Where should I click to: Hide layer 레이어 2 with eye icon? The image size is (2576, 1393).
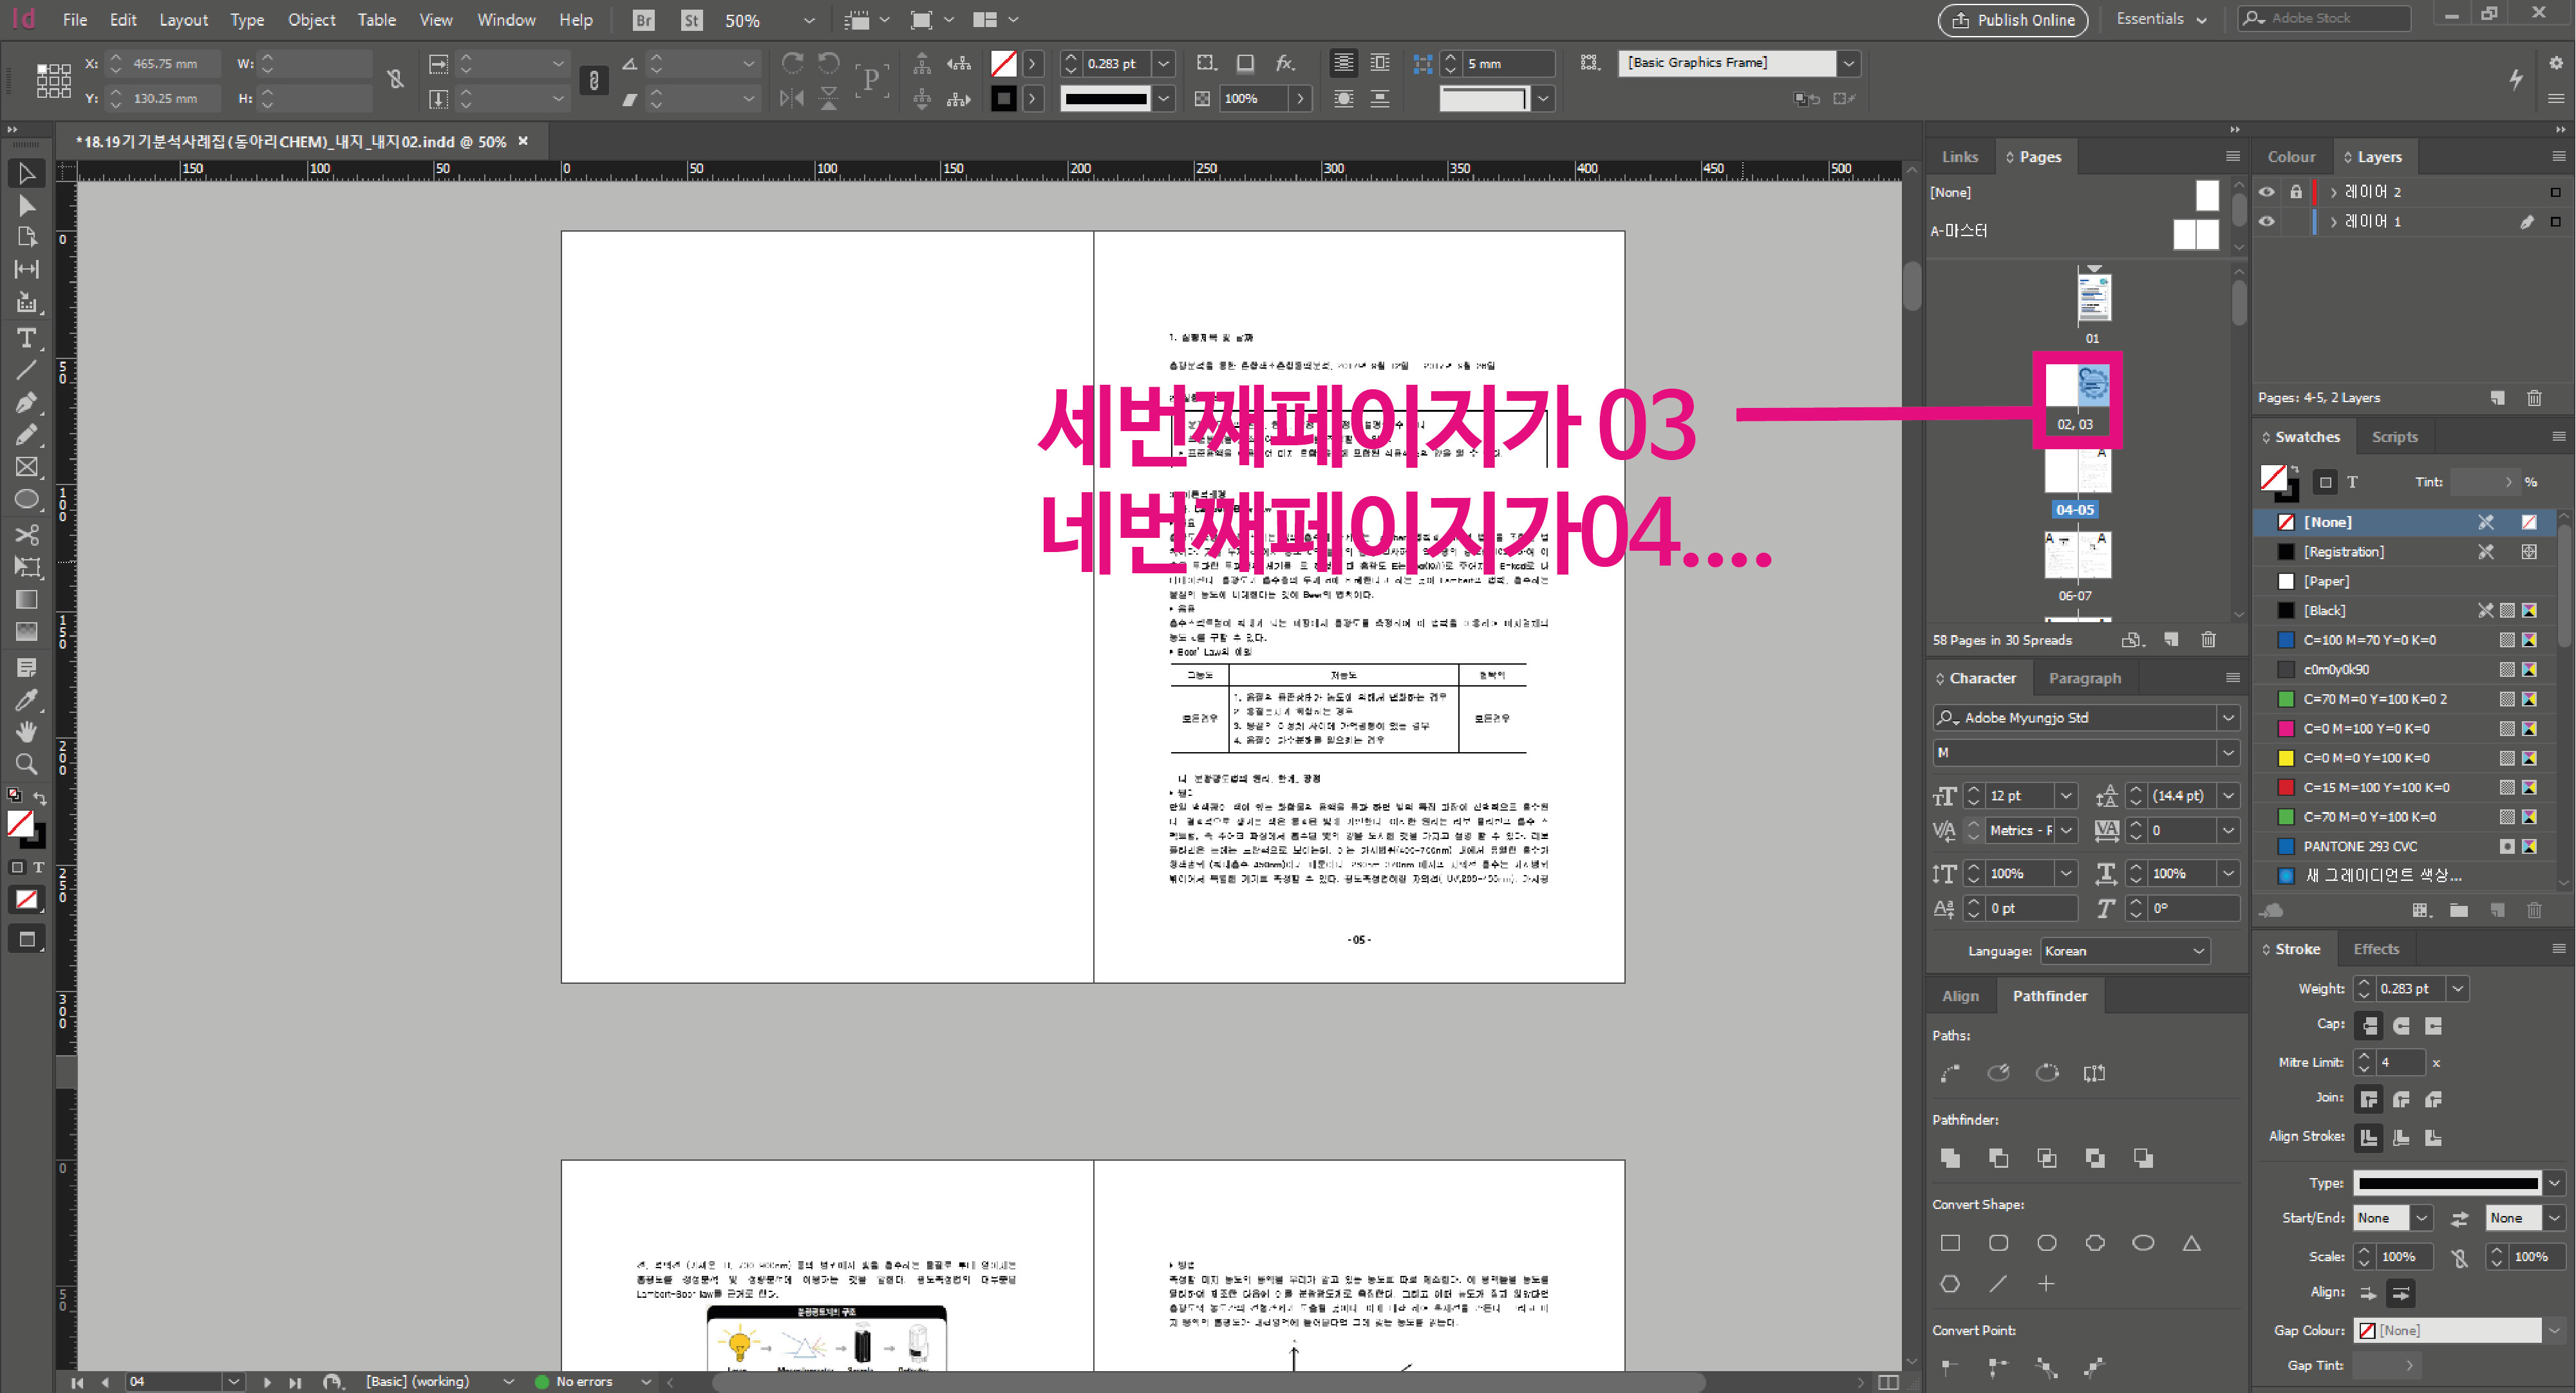(x=2267, y=192)
